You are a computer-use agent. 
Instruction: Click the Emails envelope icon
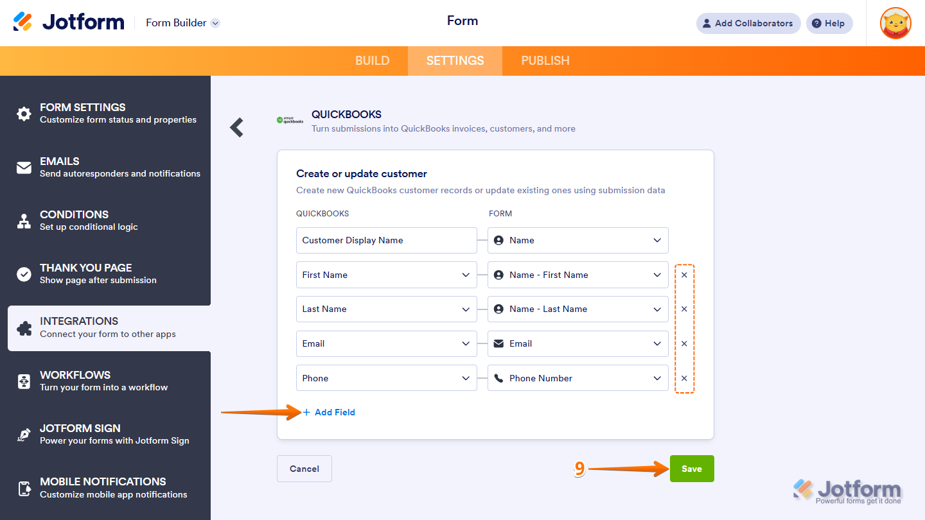point(24,168)
